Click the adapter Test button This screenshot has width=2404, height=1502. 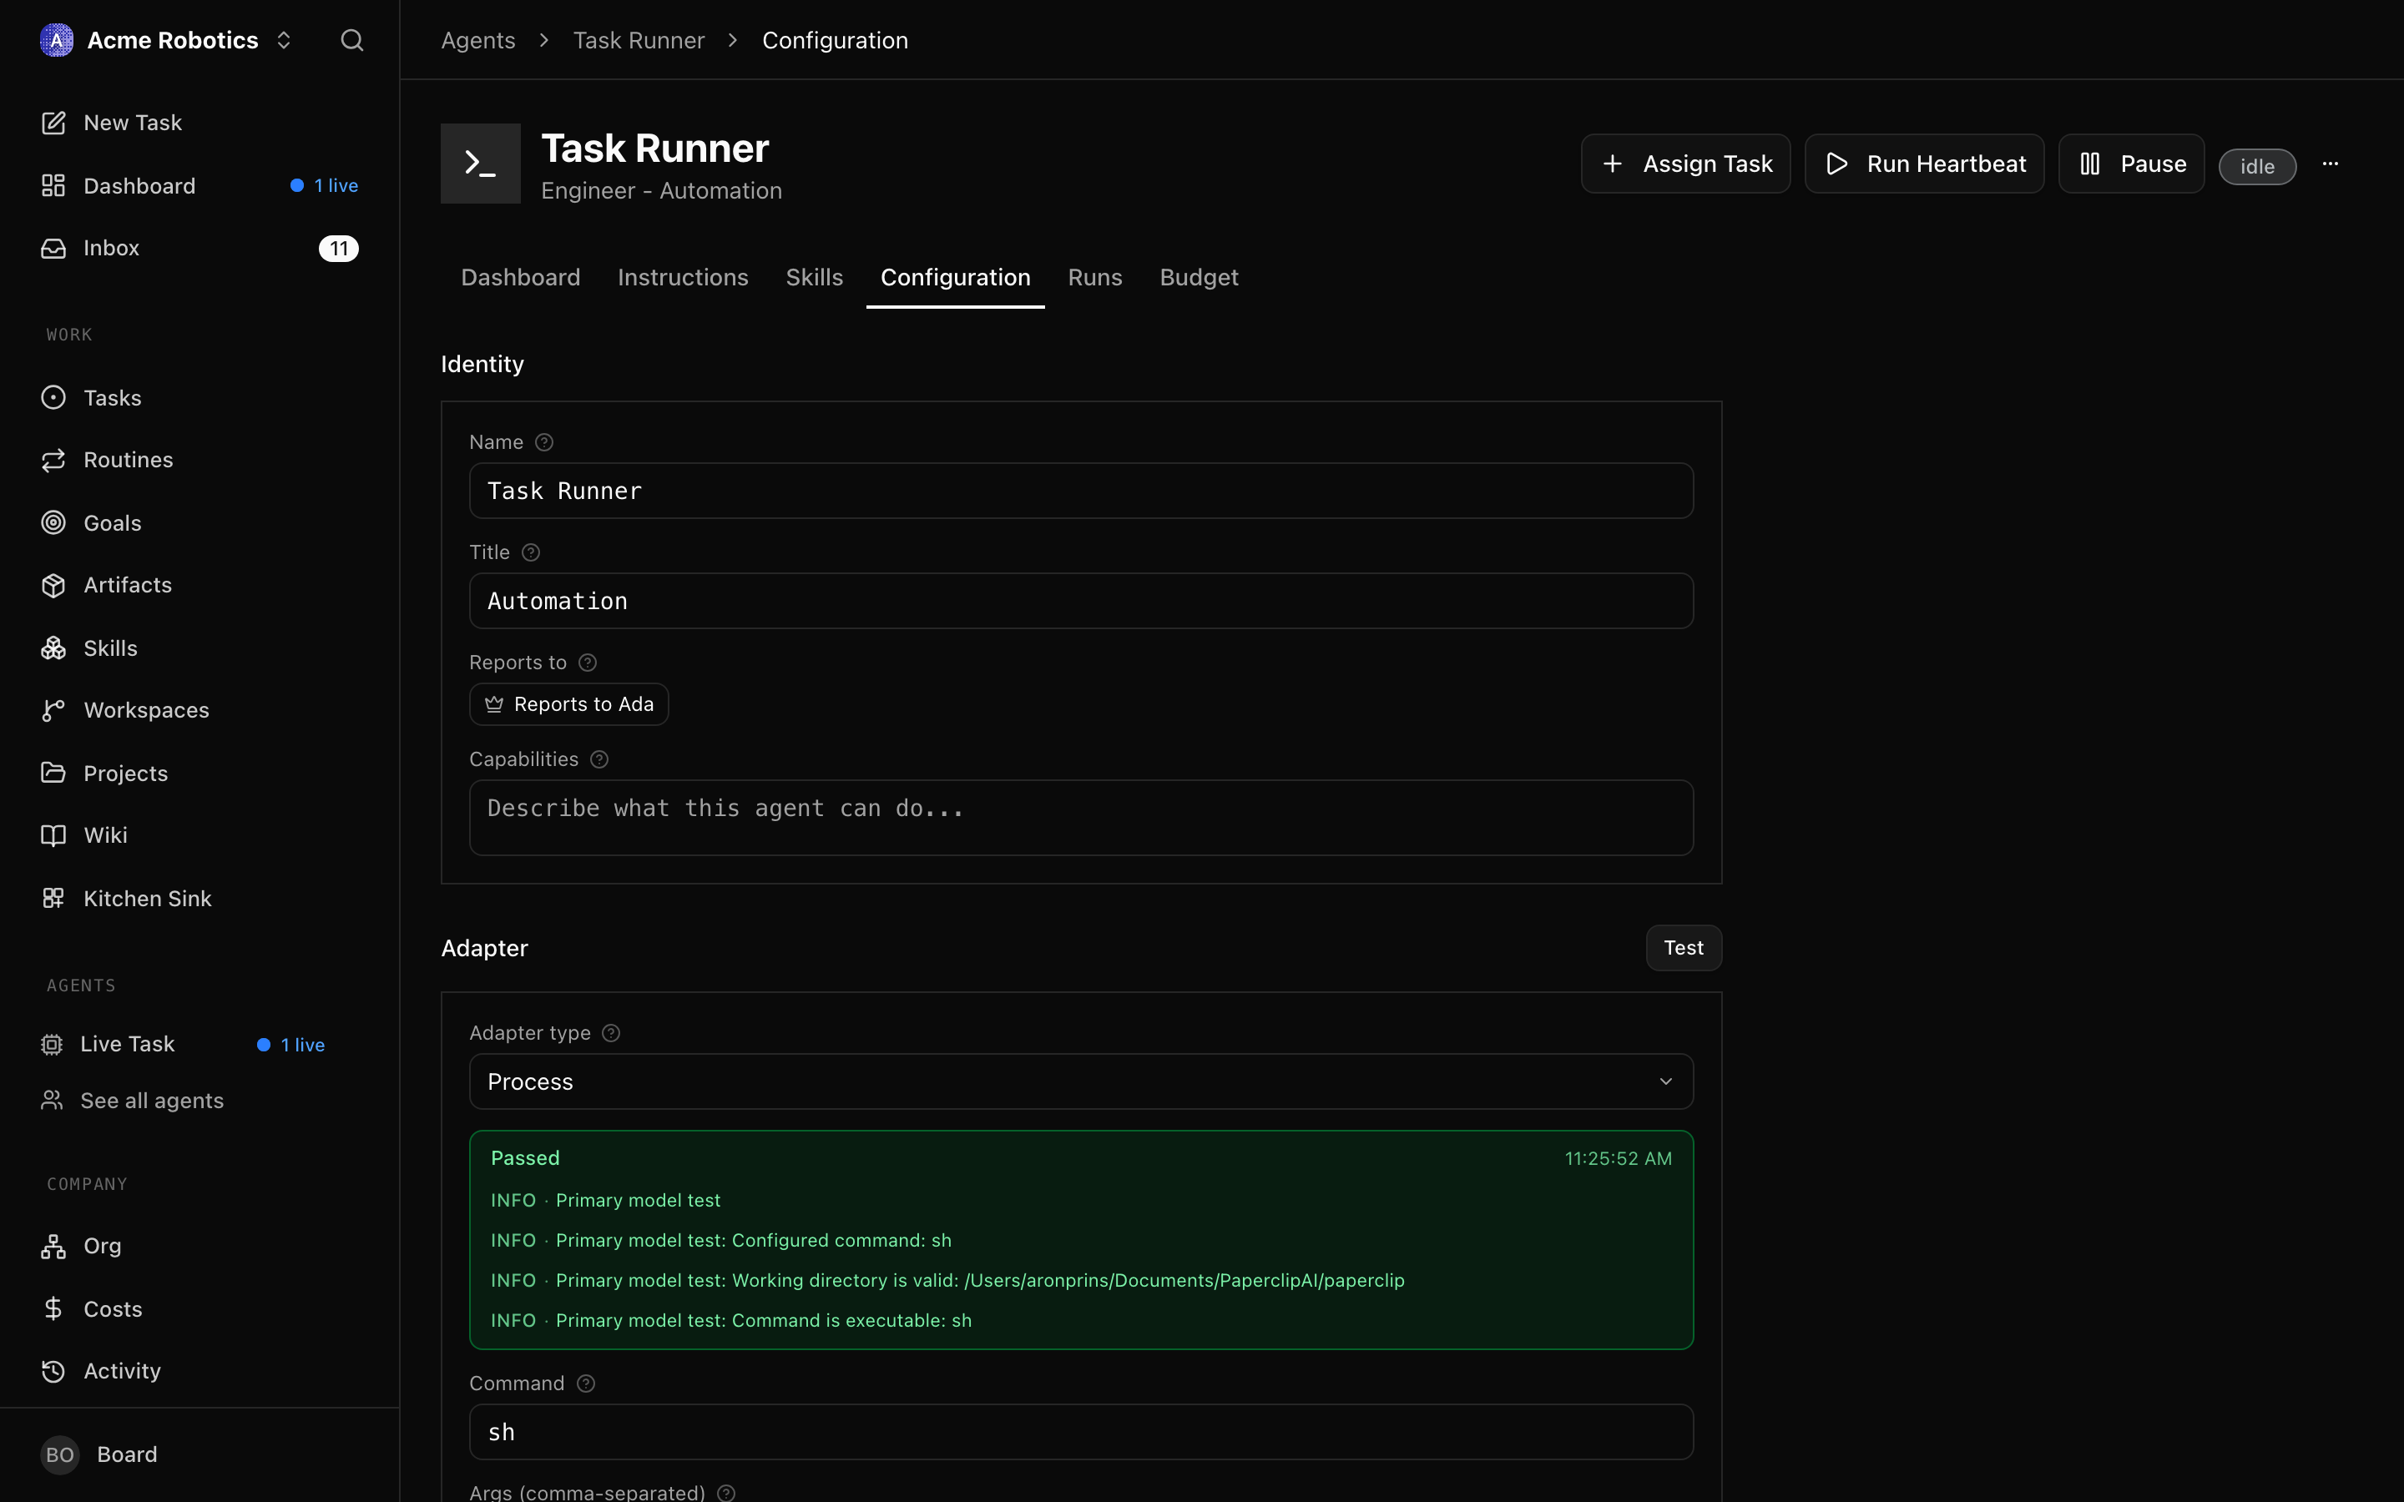click(x=1684, y=948)
